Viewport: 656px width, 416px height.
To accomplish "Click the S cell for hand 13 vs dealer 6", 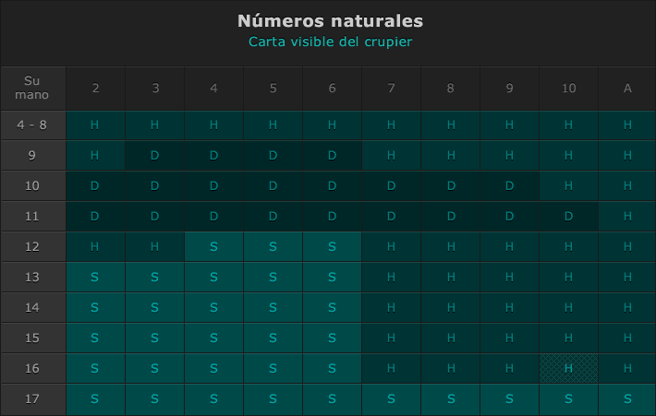I will click(x=333, y=278).
